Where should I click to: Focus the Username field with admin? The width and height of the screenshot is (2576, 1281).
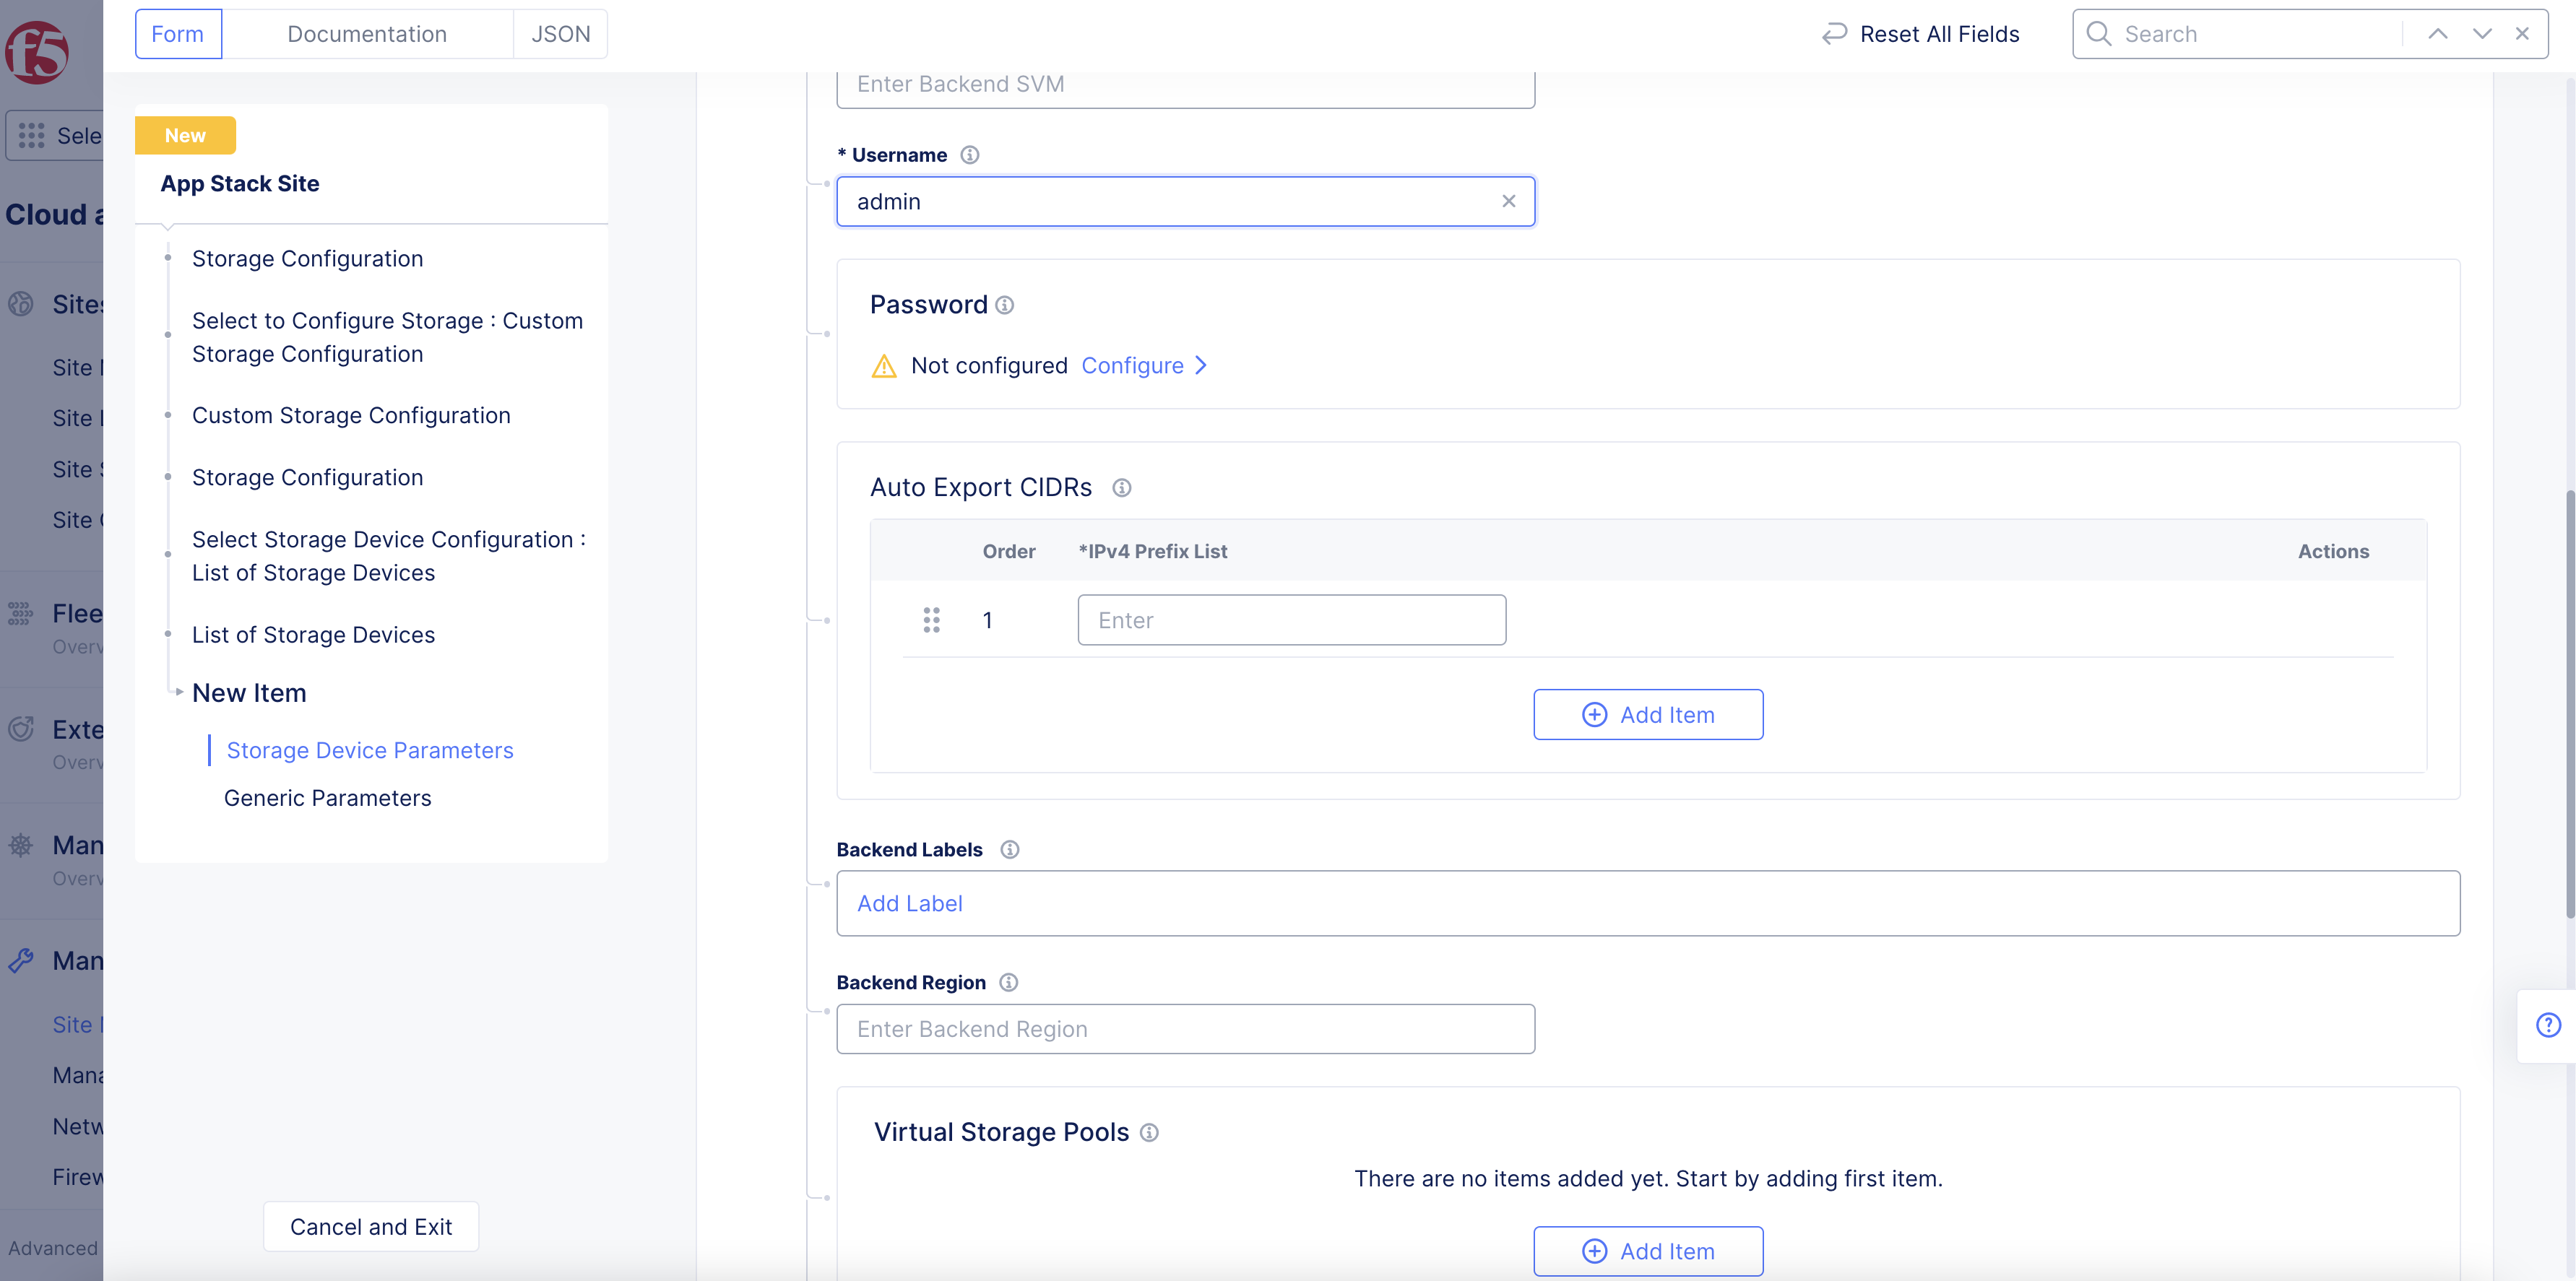(x=1186, y=201)
